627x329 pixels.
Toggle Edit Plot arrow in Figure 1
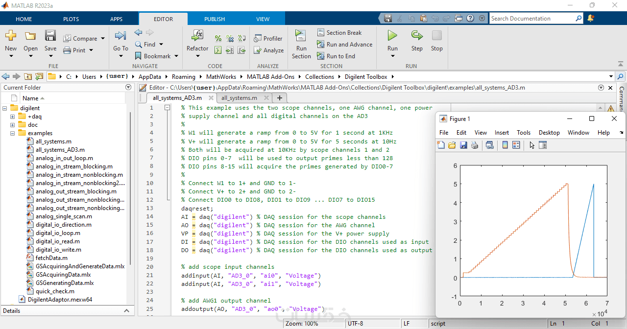point(532,145)
